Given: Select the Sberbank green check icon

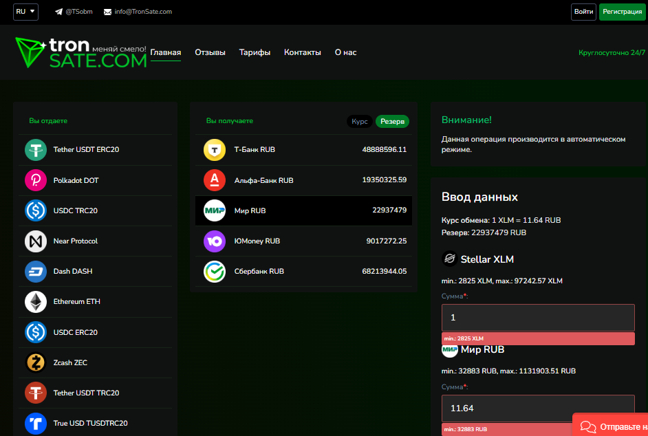Looking at the screenshot, I should (215, 272).
